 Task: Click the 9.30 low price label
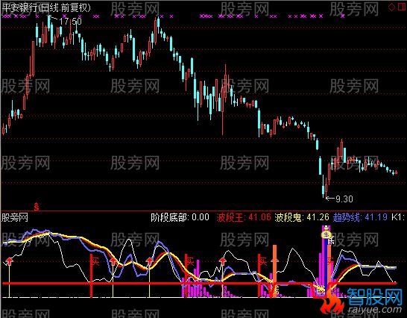point(344,199)
